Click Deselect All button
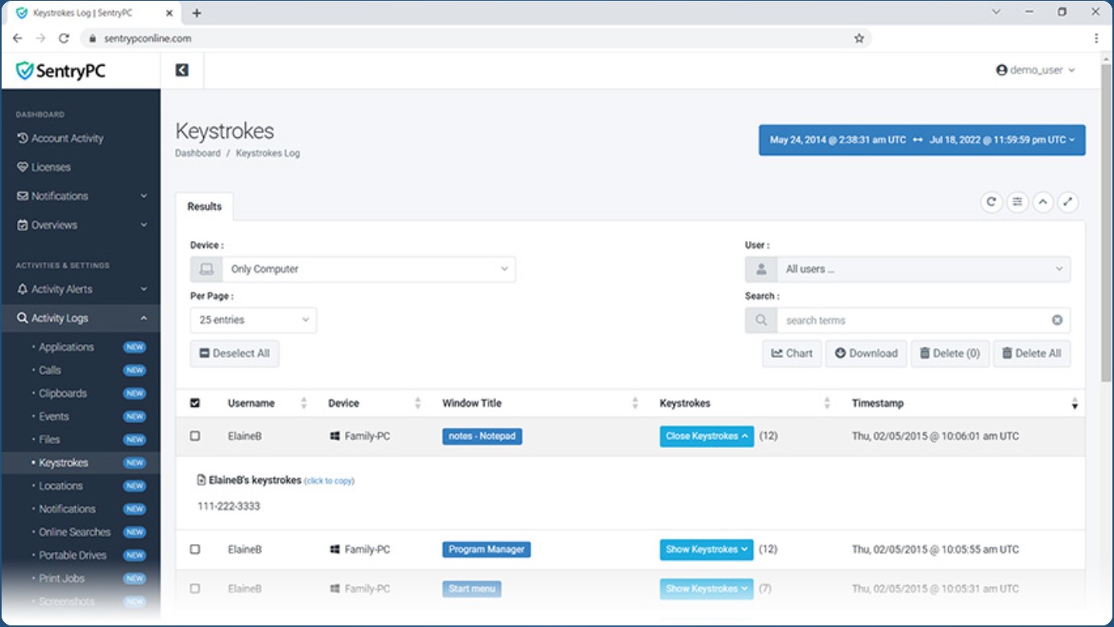The height and width of the screenshot is (627, 1114). pos(235,353)
